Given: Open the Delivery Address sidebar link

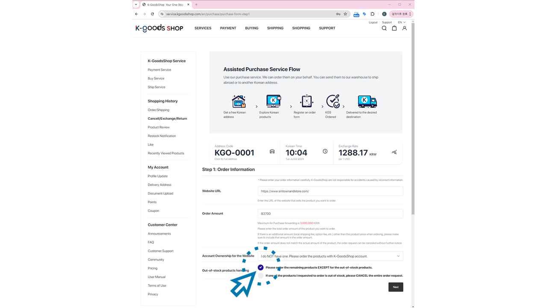Looking at the screenshot, I should click(x=159, y=185).
